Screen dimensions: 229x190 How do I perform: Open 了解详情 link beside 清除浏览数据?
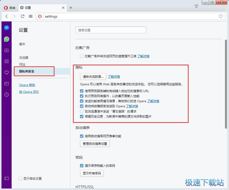(x=114, y=77)
